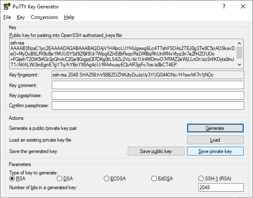Select RSA key type radio button
Viewport: 253px width, 198px height.
click(x=12, y=179)
